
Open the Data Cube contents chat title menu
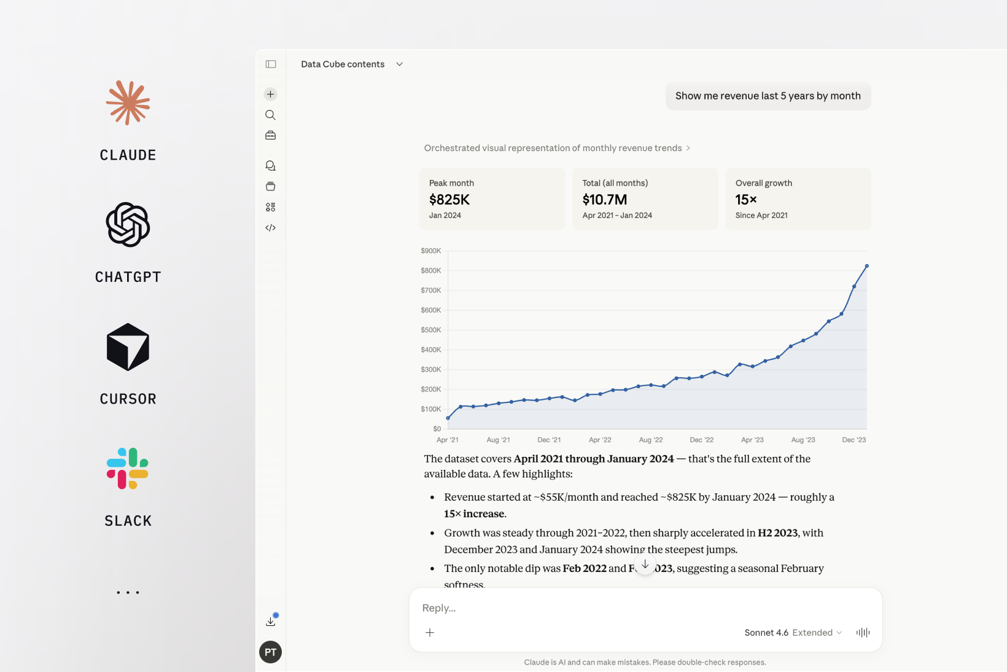point(352,64)
